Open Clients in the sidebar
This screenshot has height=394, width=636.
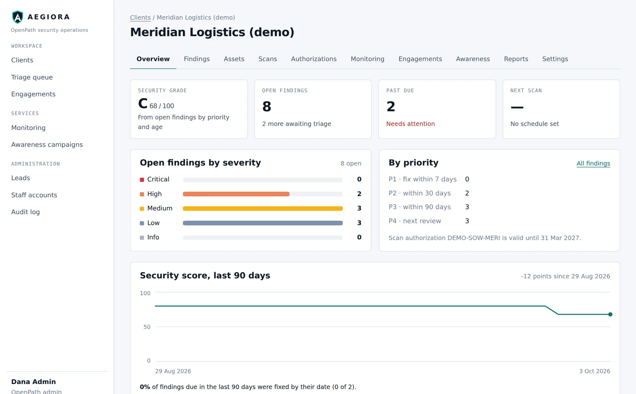tap(22, 60)
